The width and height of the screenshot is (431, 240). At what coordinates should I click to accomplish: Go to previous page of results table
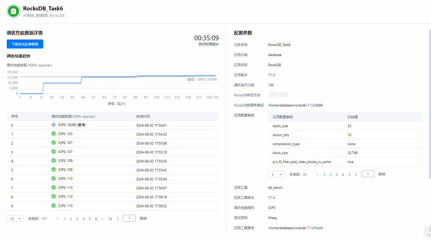58,219
